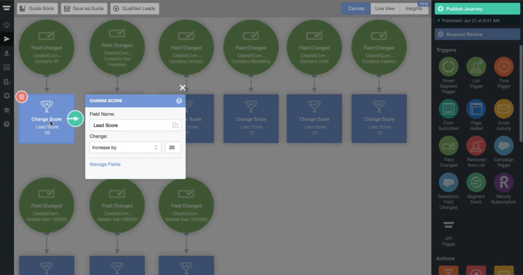Open help for Change Score dialog
The image size is (523, 275).
click(x=179, y=101)
